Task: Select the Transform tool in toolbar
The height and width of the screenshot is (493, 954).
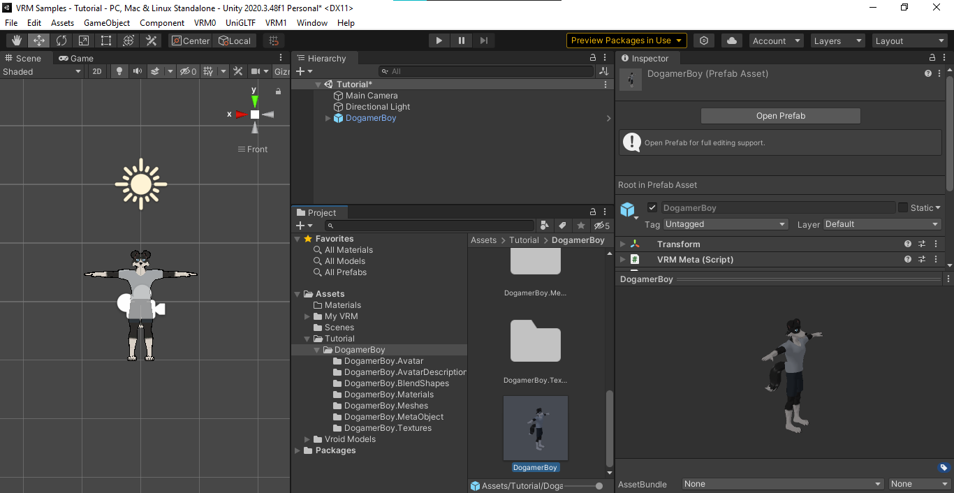Action: [x=129, y=41]
